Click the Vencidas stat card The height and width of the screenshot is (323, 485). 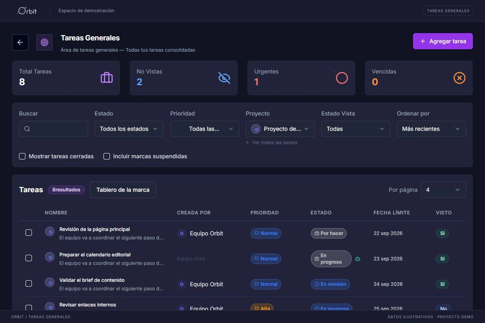click(419, 78)
